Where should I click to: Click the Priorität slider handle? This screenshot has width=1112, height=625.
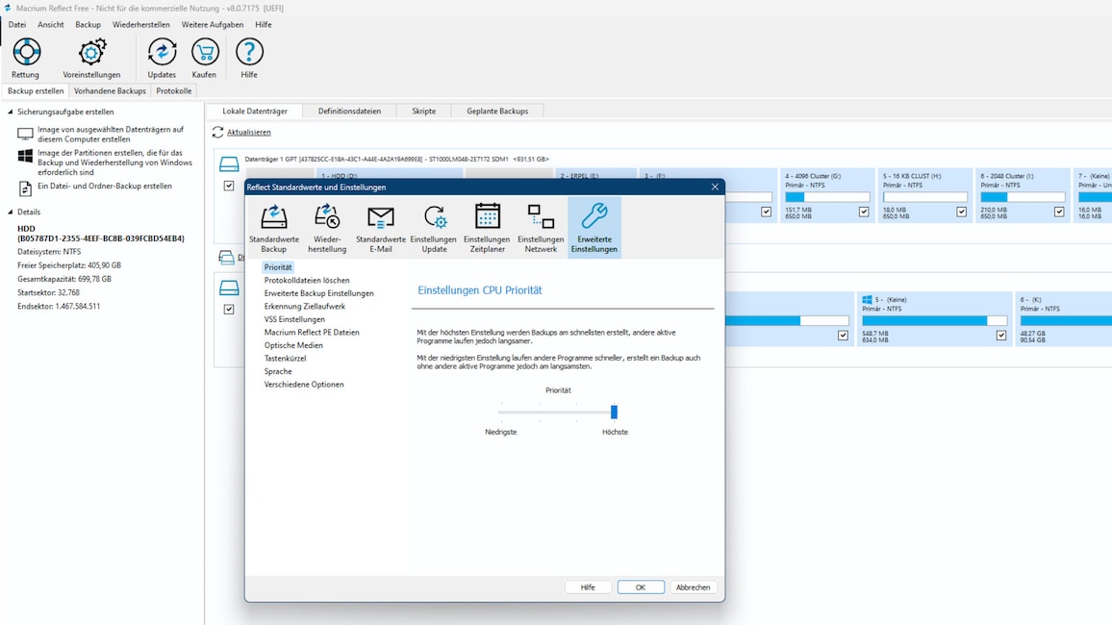pyautogui.click(x=614, y=412)
